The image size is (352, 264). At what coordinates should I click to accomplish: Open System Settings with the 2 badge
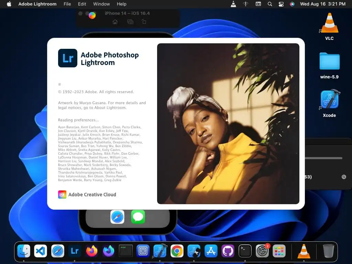pyautogui.click(x=262, y=251)
